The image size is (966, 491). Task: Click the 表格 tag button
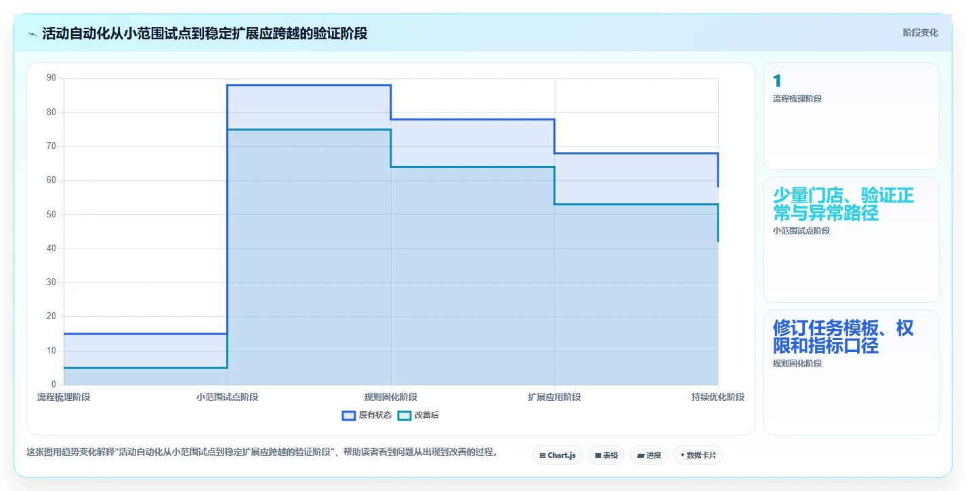click(606, 455)
